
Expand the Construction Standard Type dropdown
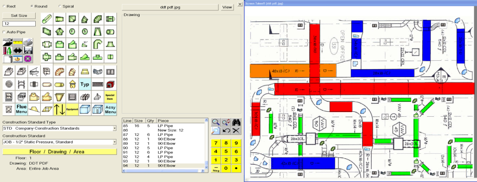[x=114, y=129]
